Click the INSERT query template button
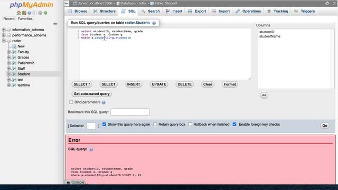 pyautogui.click(x=134, y=84)
